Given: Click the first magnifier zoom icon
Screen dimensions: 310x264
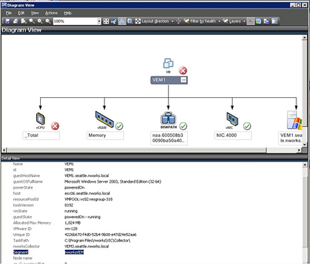Looking at the screenshot, I should [32, 21].
